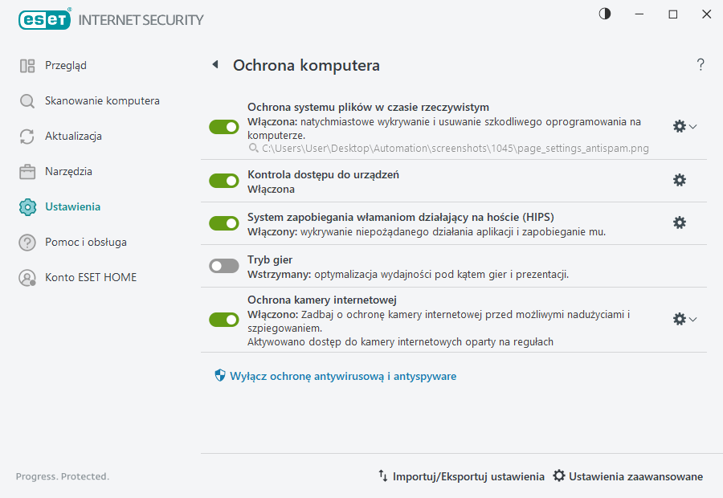Click the back arrow beside Ochrona komputera
The height and width of the screenshot is (498, 723).
pos(214,65)
